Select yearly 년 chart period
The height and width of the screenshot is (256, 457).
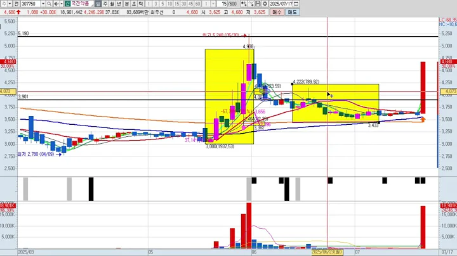119,4
